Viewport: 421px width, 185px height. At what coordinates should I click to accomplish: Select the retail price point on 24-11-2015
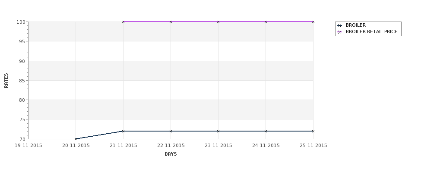[266, 22]
